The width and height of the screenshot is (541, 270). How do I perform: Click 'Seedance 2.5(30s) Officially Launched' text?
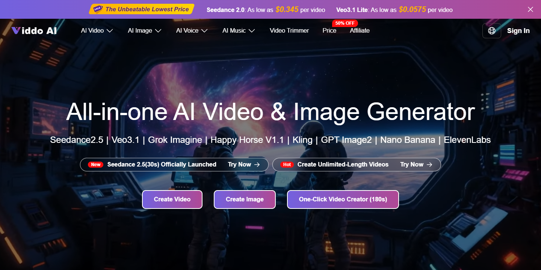pos(162,165)
